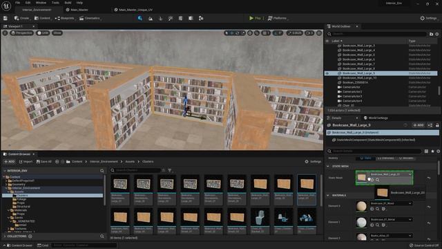
Task: Open Blueprint/add script icon beside the Add button in Details
Action: pos(430,125)
